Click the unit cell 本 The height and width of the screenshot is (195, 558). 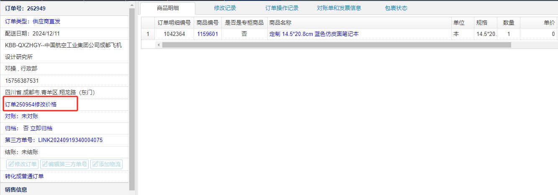pos(462,34)
